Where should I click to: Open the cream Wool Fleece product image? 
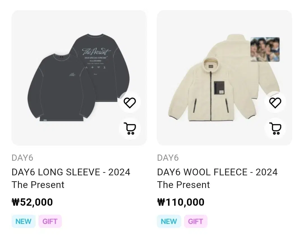click(x=224, y=78)
